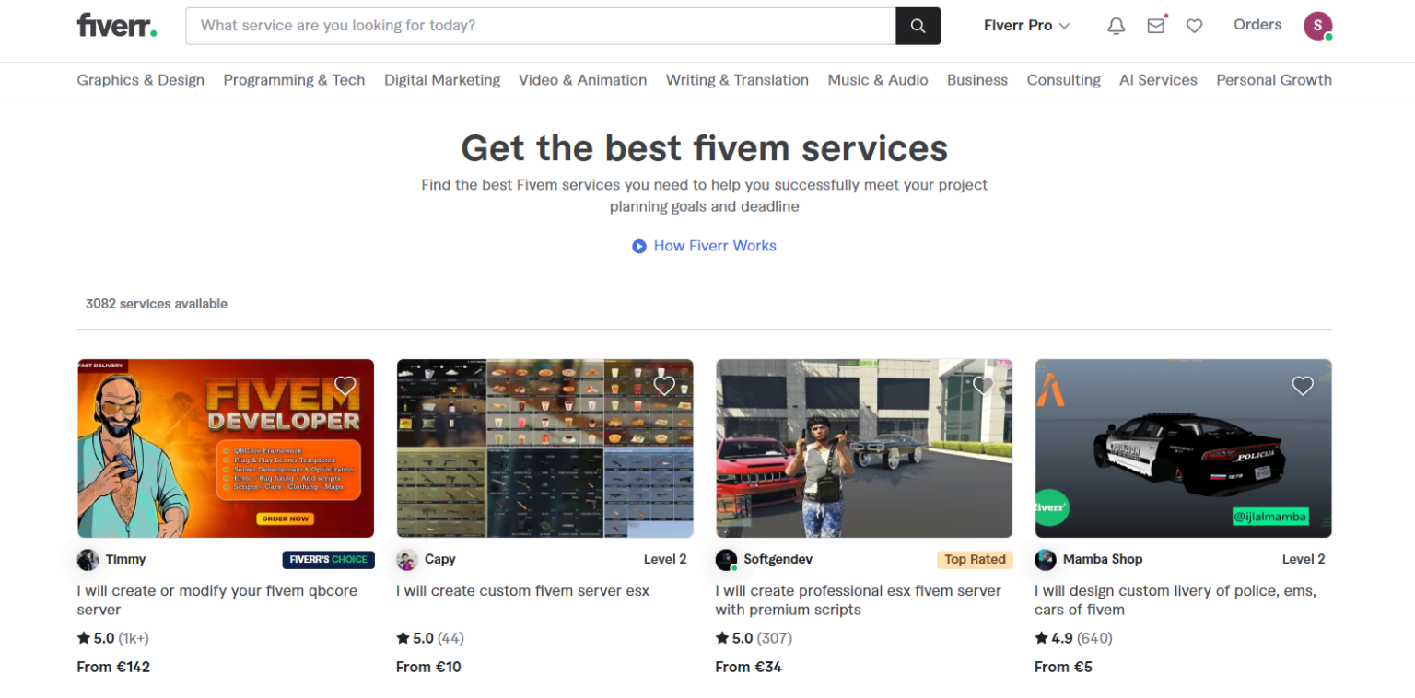Switch to the AI Services category
The height and width of the screenshot is (698, 1415).
click(1158, 80)
